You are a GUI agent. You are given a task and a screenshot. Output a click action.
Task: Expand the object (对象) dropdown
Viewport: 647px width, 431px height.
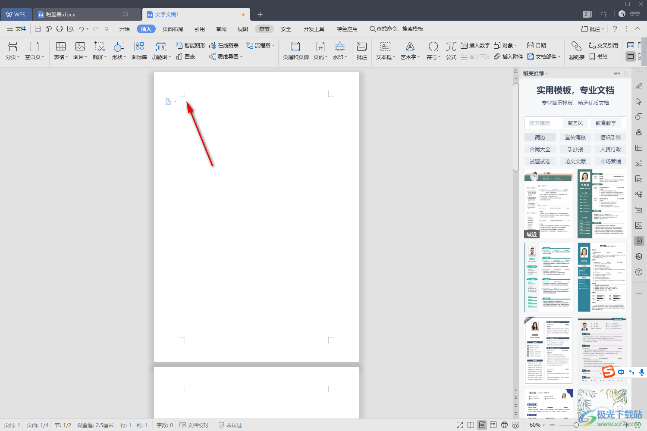pyautogui.click(x=515, y=45)
